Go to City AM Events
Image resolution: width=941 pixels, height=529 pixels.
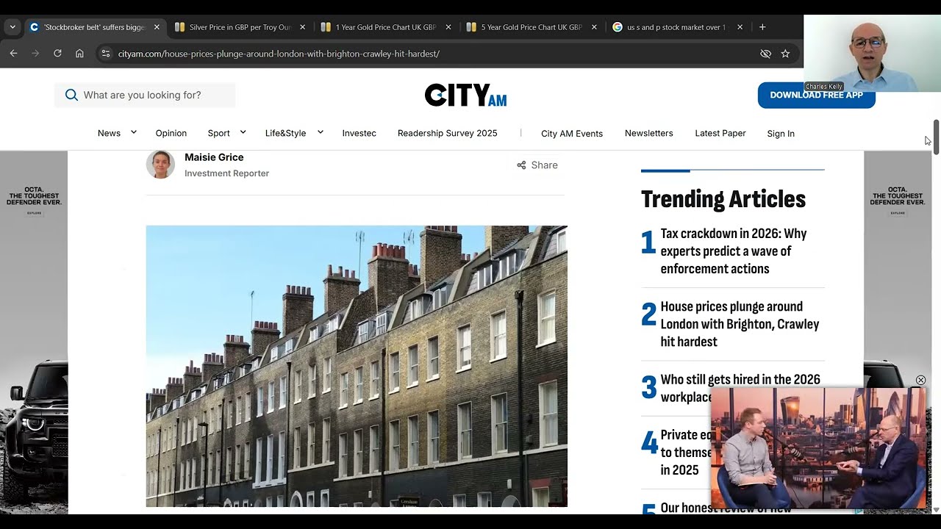point(572,133)
